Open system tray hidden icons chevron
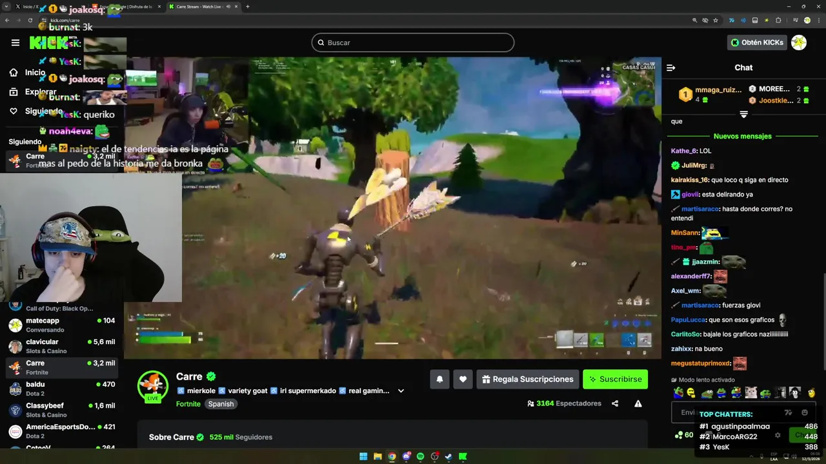This screenshot has height=464, width=826. pos(752,456)
